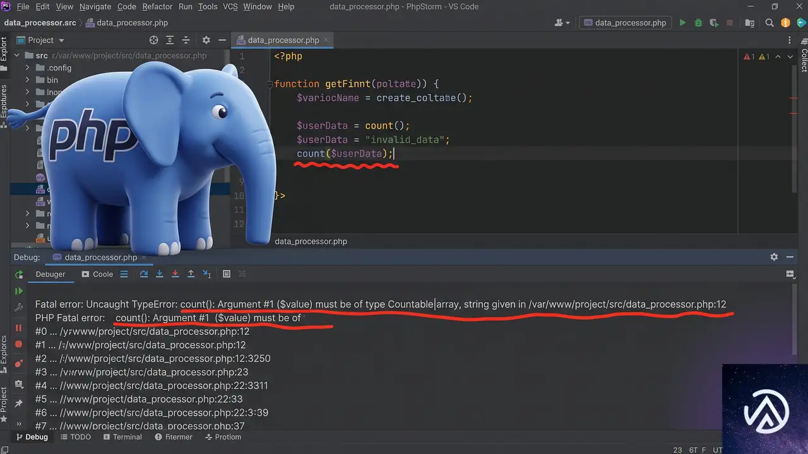Stop debugging with the red stop icon
The height and width of the screenshot is (454, 808).
click(x=19, y=344)
